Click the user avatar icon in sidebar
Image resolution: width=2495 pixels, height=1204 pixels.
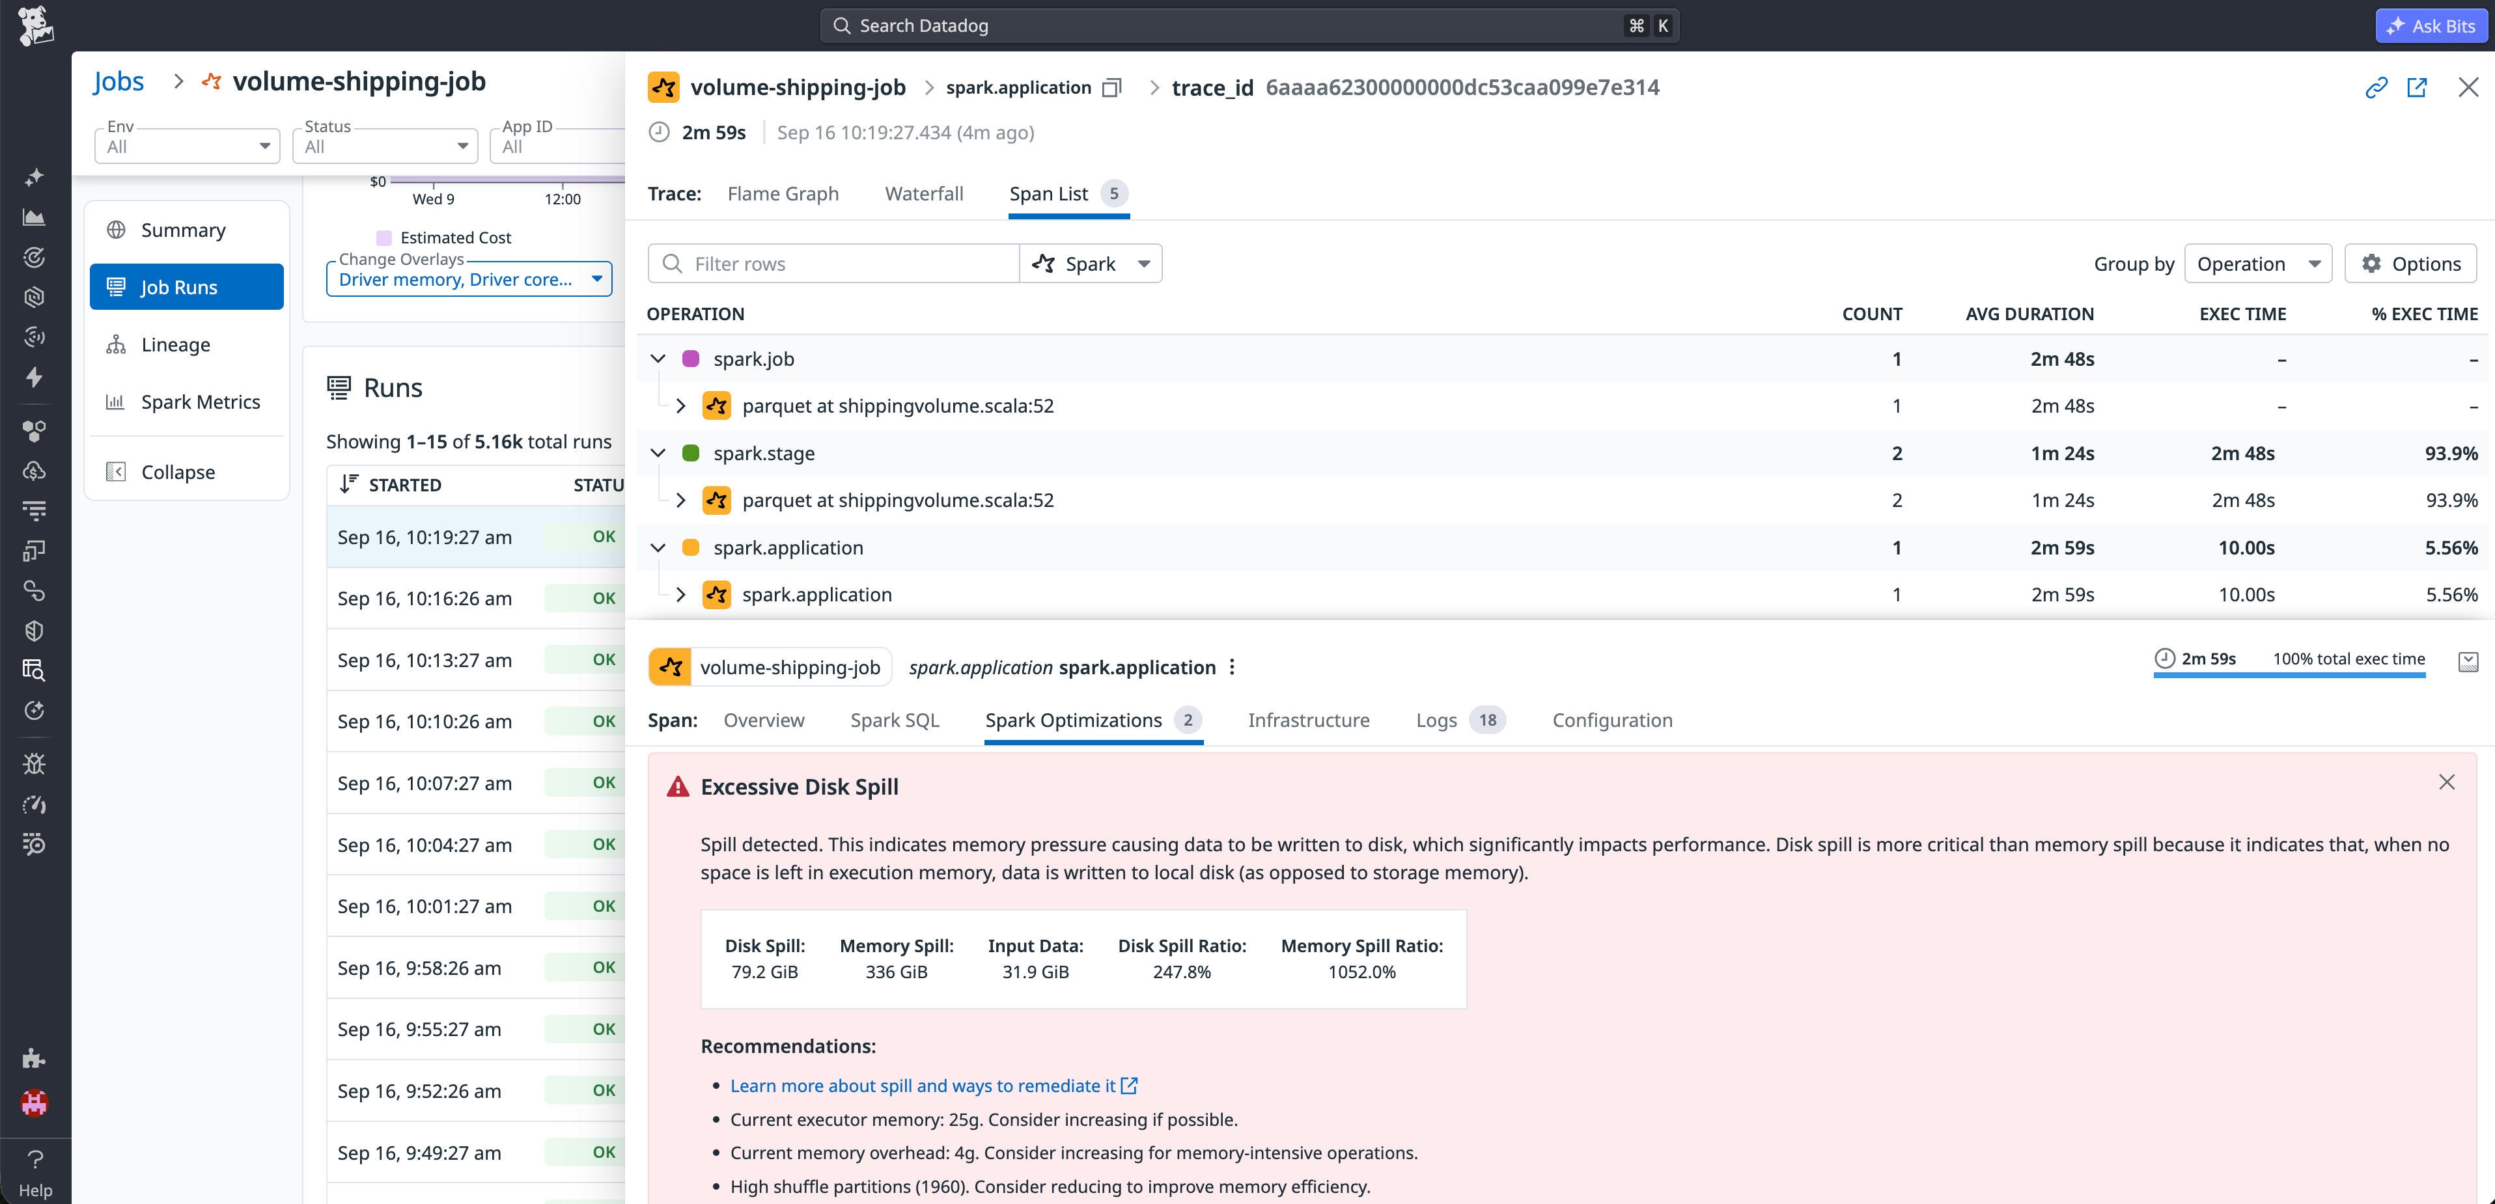(x=35, y=1102)
